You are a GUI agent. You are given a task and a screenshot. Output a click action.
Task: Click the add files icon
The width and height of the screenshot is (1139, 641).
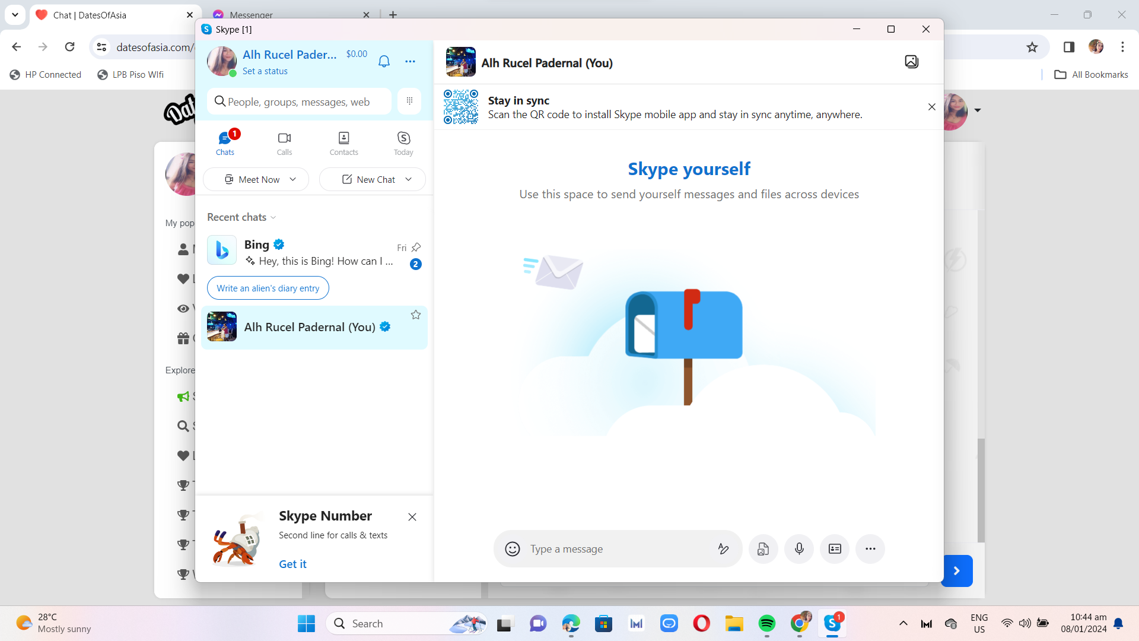[763, 549]
